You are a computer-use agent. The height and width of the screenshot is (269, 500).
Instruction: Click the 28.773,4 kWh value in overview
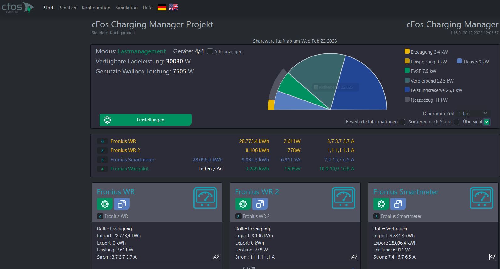tap(254, 141)
